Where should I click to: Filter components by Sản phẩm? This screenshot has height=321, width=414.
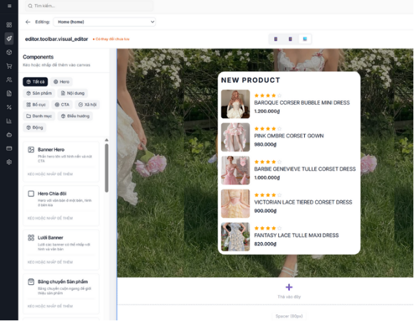tap(39, 93)
